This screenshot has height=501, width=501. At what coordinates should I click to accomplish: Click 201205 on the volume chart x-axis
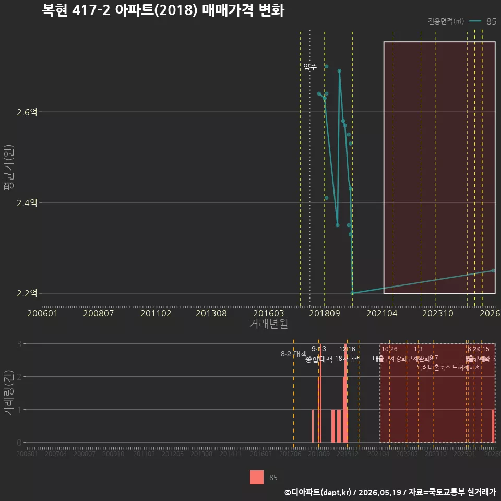click(x=173, y=454)
